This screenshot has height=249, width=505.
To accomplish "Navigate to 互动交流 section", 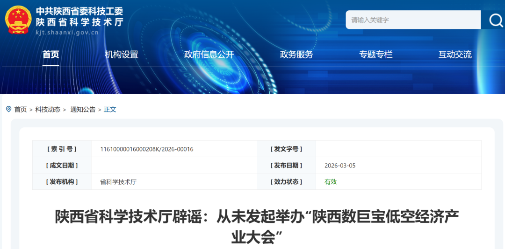I will pyautogui.click(x=454, y=55).
